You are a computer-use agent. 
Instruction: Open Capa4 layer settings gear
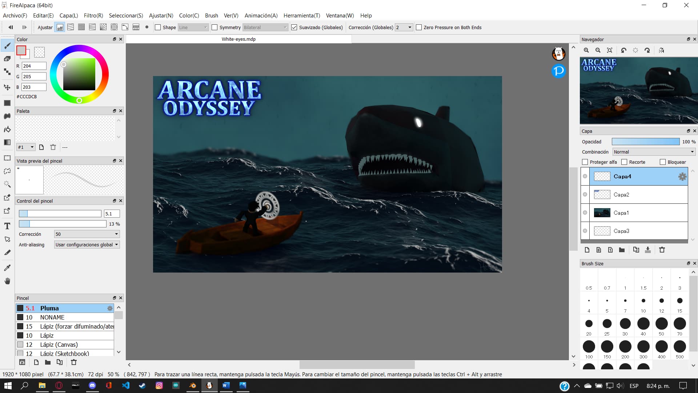pyautogui.click(x=682, y=176)
